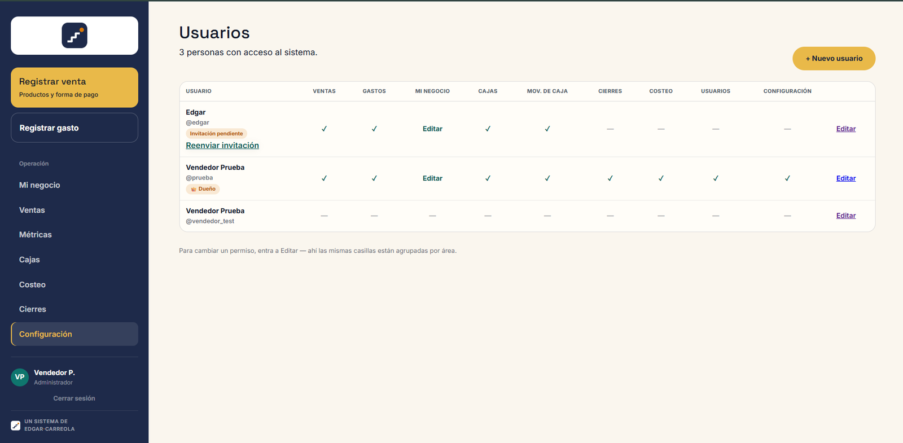Click the crown icon in Dueño badge

[194, 189]
